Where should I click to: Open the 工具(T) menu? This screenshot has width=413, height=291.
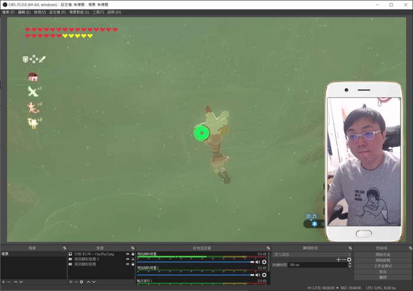click(98, 12)
